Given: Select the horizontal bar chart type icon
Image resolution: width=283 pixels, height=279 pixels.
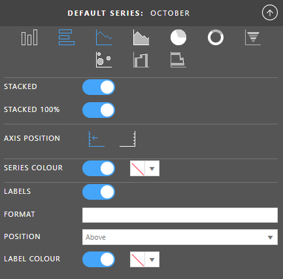Looking at the screenshot, I should [67, 37].
